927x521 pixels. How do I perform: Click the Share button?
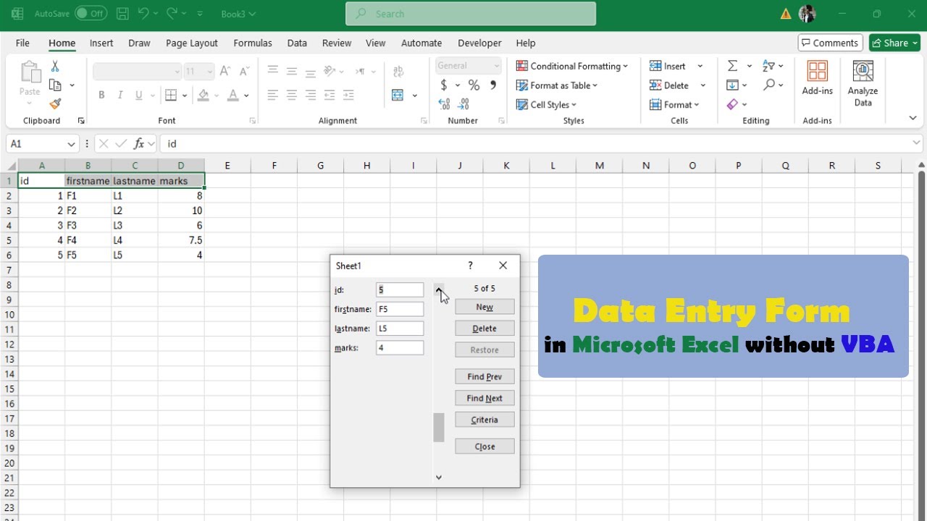click(x=894, y=43)
